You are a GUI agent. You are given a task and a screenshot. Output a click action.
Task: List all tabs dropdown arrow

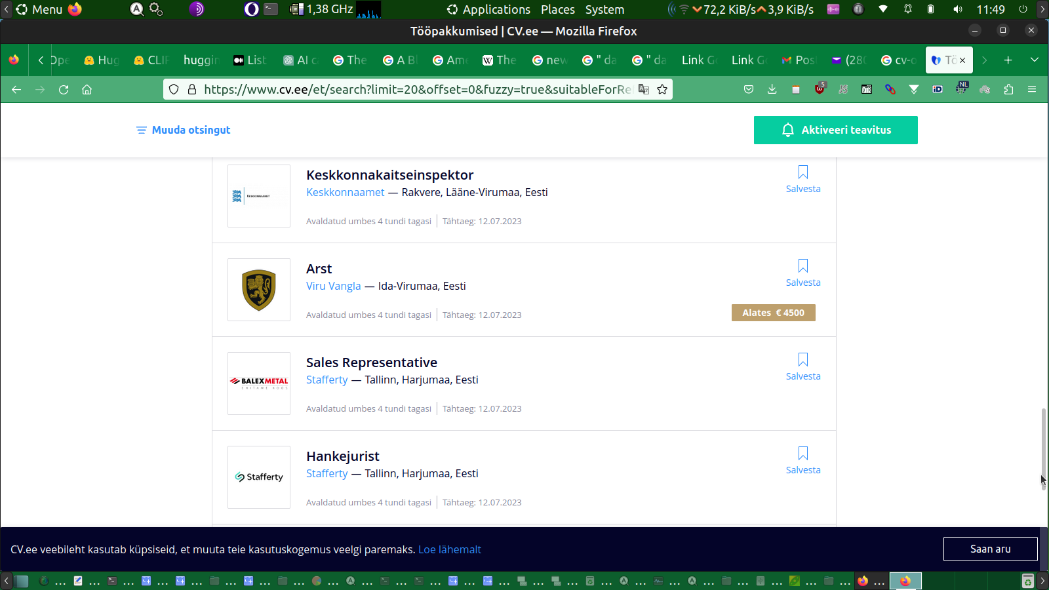tap(1035, 60)
